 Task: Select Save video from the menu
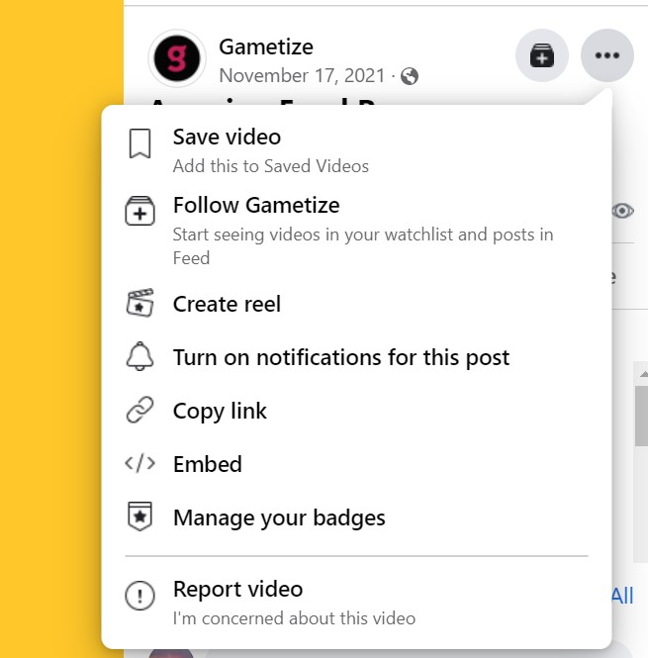356,149
